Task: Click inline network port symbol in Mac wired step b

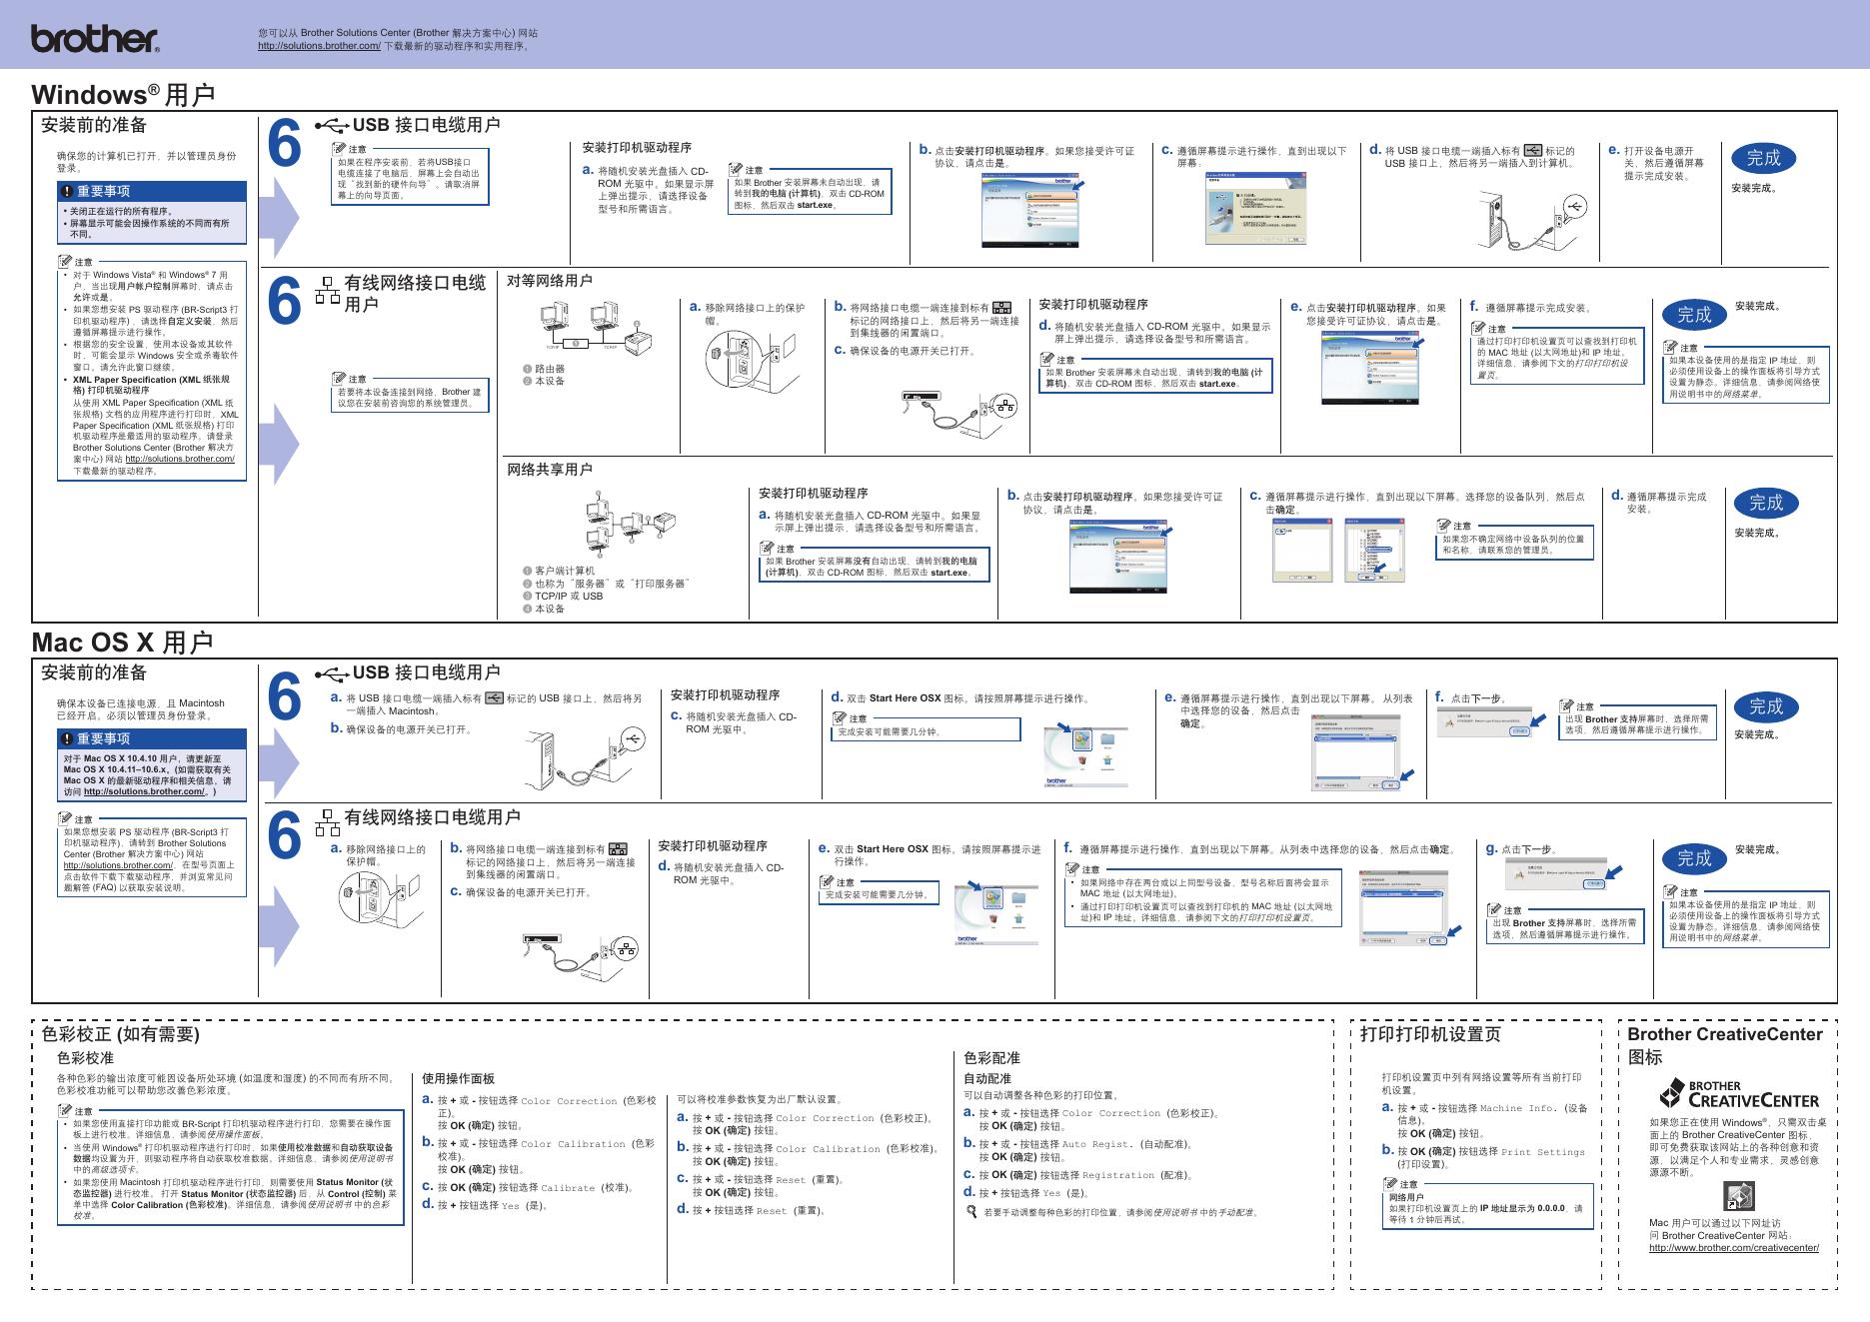Action: [x=618, y=849]
